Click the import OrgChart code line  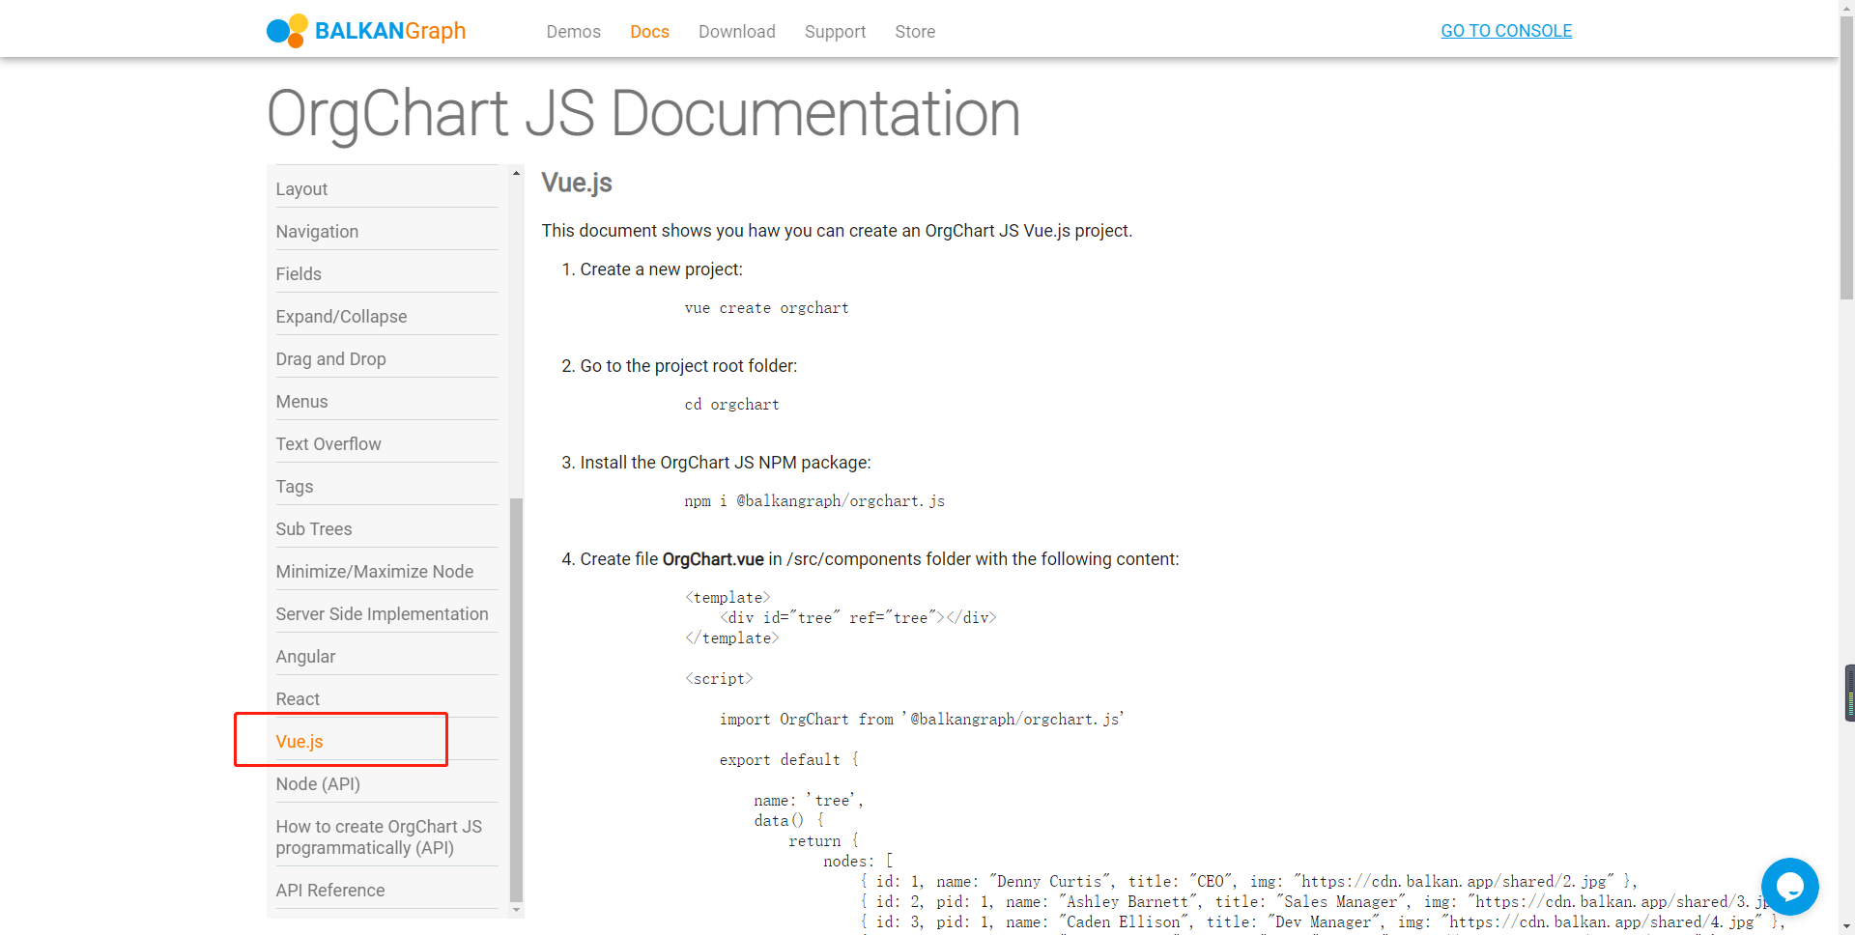point(922,720)
